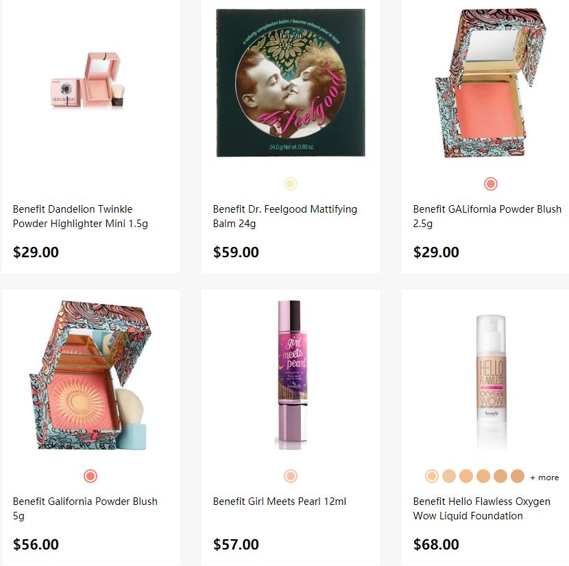Open Hello Flawless Oxygen Wow bottle image
The height and width of the screenshot is (566, 569).
(x=491, y=381)
